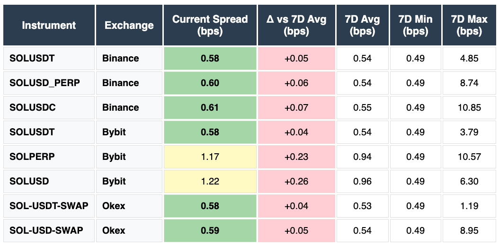Click the yellow 1.17 current spread cell
This screenshot has width=499, height=246.
(210, 157)
